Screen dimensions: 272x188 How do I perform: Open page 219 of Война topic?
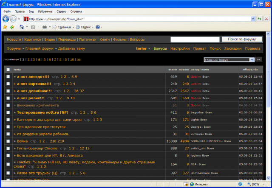pos(61,141)
